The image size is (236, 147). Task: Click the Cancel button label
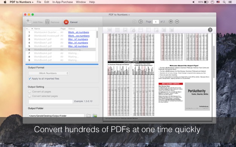click(x=74, y=22)
